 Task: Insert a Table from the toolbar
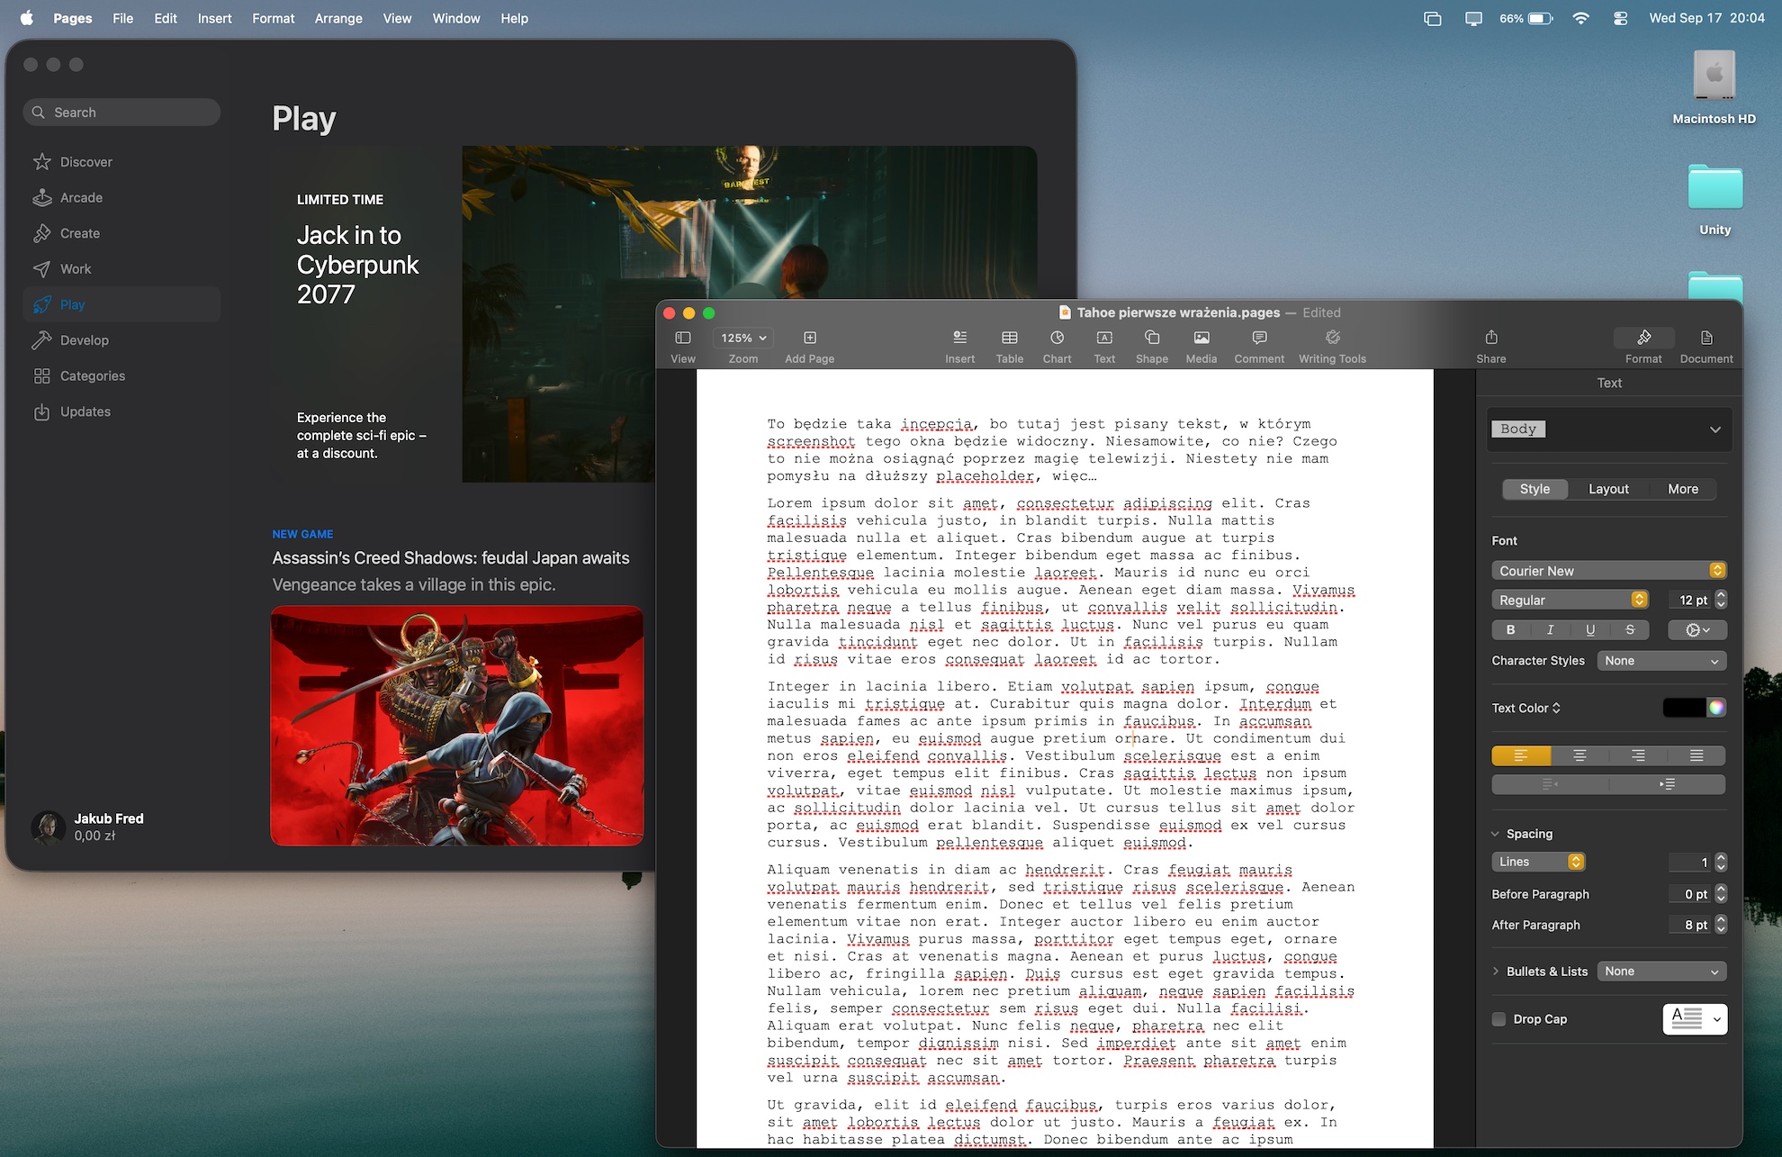1009,338
